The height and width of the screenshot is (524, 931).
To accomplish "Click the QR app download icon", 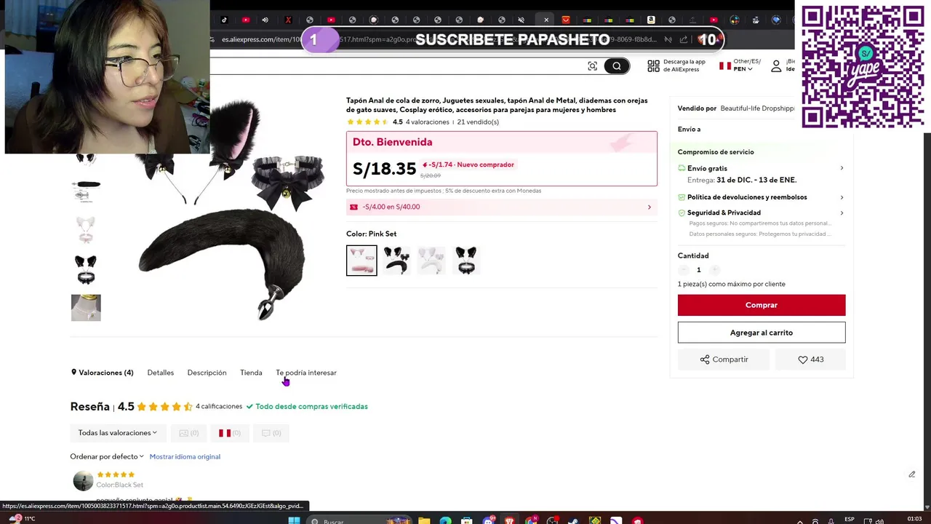I will pos(653,66).
